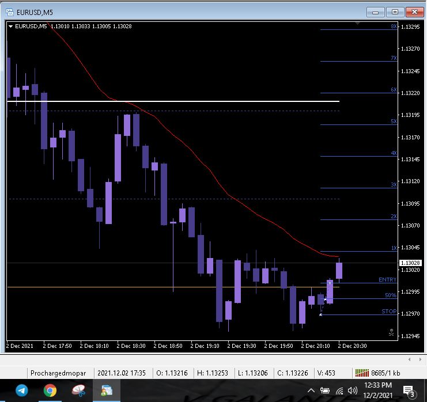
Task: Click the white horizontal resistance line
Action: coord(173,101)
